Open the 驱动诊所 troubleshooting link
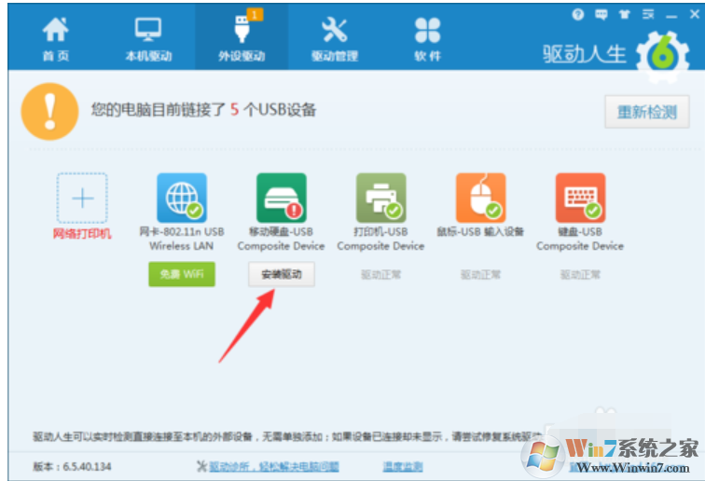 tap(274, 467)
